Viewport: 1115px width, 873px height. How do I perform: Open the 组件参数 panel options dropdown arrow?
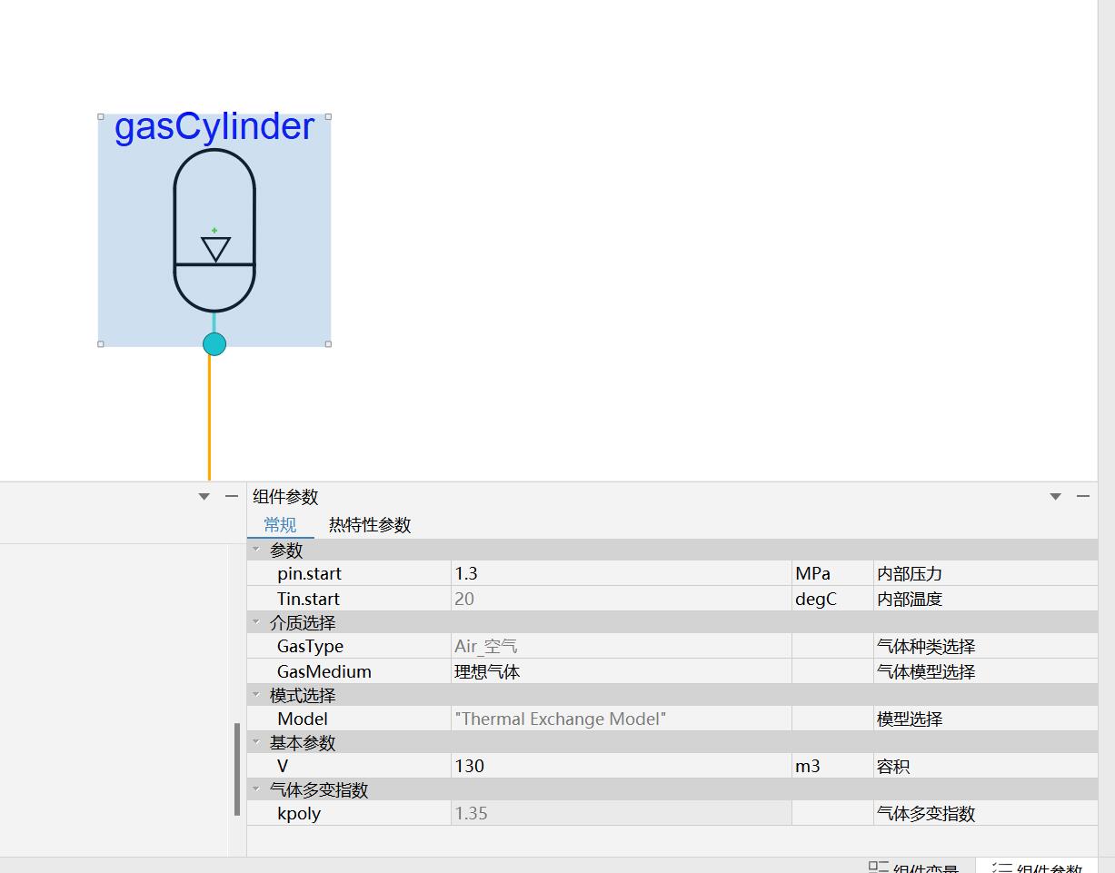coord(1055,497)
